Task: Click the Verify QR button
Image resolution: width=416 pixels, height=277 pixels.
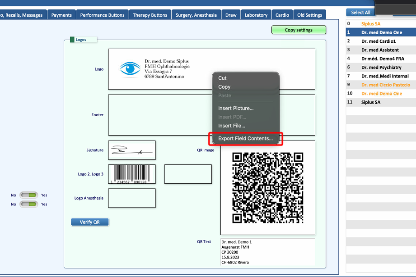Action: pos(90,222)
